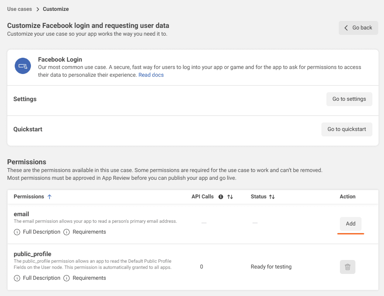Click the breadcrumb chevron separator
Image resolution: width=384 pixels, height=296 pixels.
pyautogui.click(x=38, y=9)
